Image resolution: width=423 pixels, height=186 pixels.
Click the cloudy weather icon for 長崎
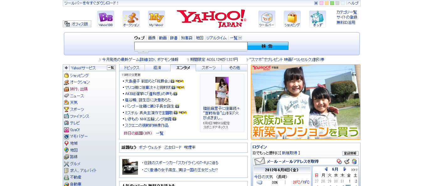click(259, 182)
